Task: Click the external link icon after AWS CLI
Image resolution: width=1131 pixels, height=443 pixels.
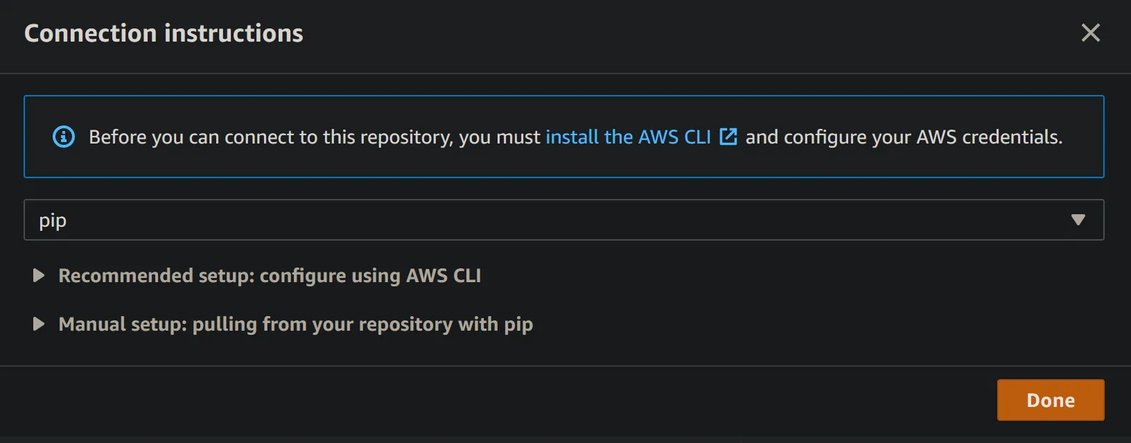Action: pos(728,137)
